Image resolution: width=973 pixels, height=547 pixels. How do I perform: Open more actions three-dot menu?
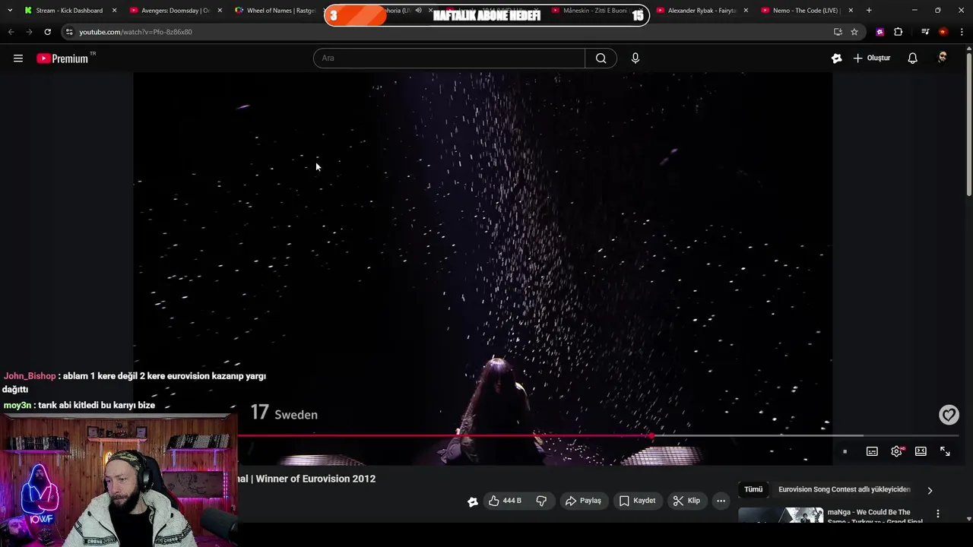(x=721, y=501)
